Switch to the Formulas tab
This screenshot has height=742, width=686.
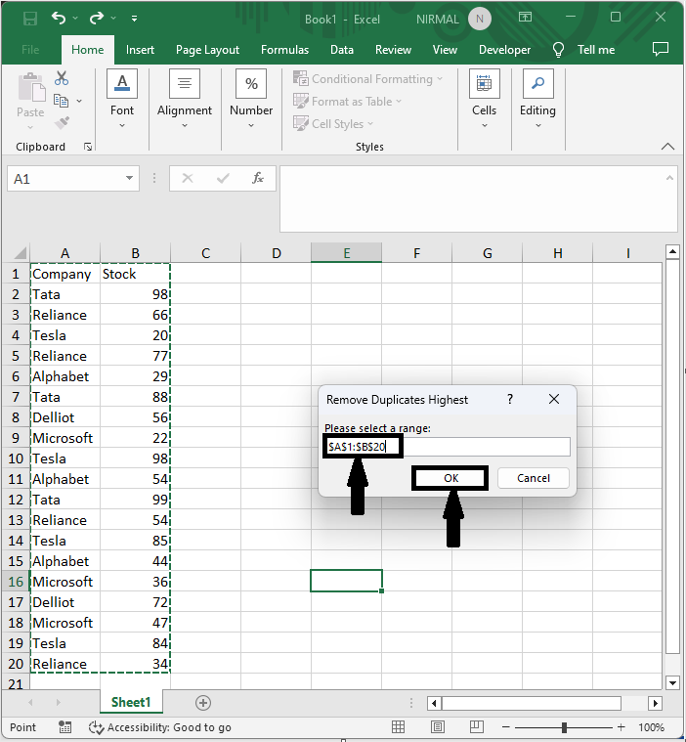[284, 50]
